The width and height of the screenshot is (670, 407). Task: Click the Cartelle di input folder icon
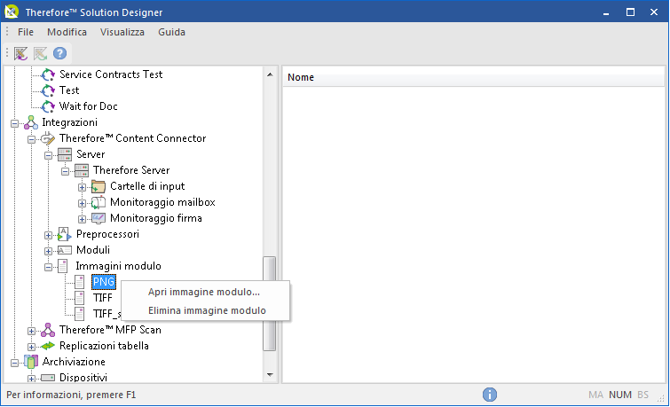click(99, 186)
